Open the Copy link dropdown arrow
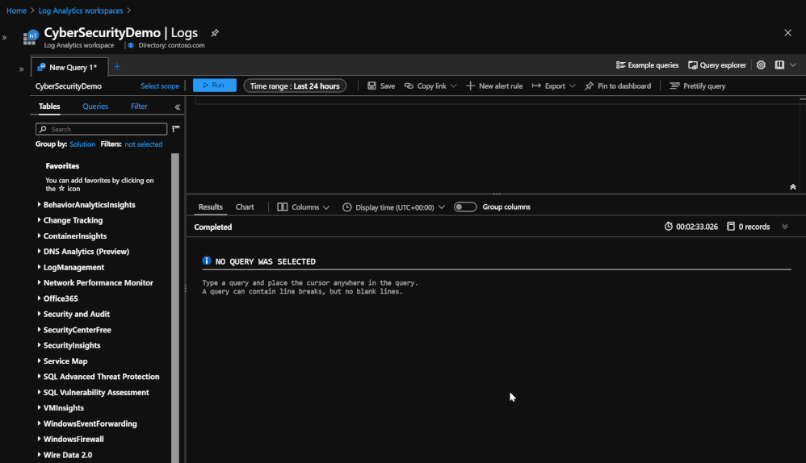The width and height of the screenshot is (806, 463). point(453,86)
